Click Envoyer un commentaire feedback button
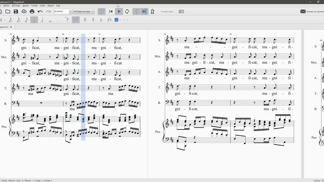The height and width of the screenshot is (182, 324). pos(312,11)
